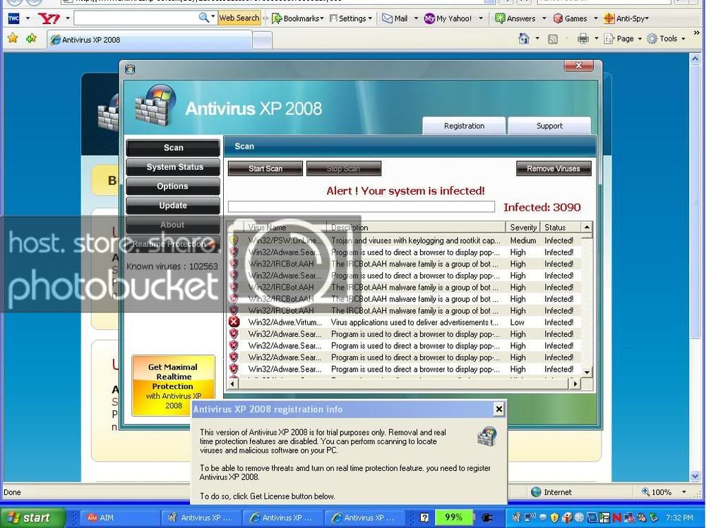This screenshot has width=723, height=528.
Task: Click the virus list horizontal scrollbar
Action: [x=402, y=384]
